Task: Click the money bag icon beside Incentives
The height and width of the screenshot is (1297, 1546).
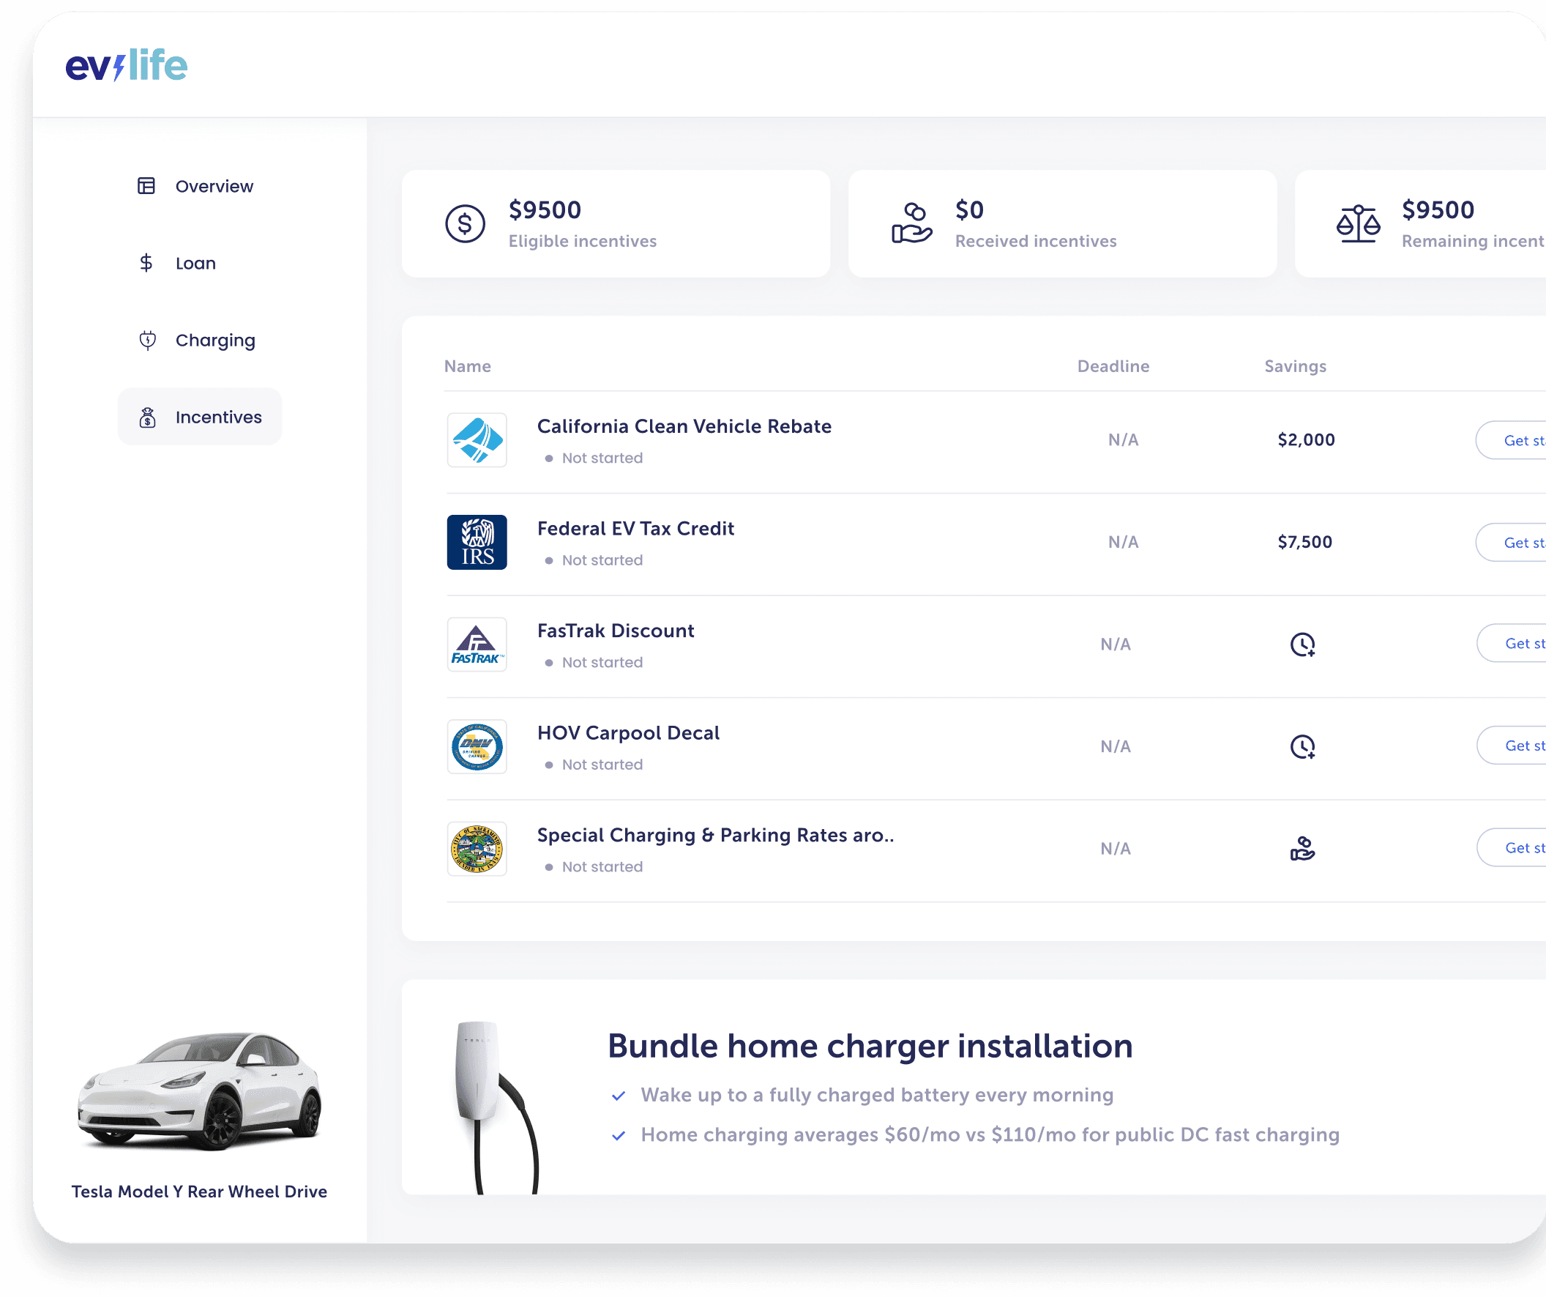Action: coord(147,417)
